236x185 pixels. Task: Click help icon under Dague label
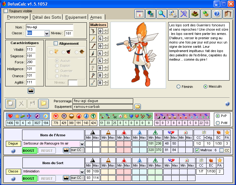tap(13, 151)
